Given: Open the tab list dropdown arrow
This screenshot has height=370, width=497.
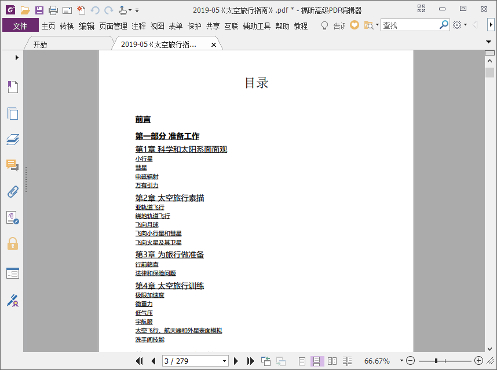Looking at the screenshot, I should coord(488,42).
